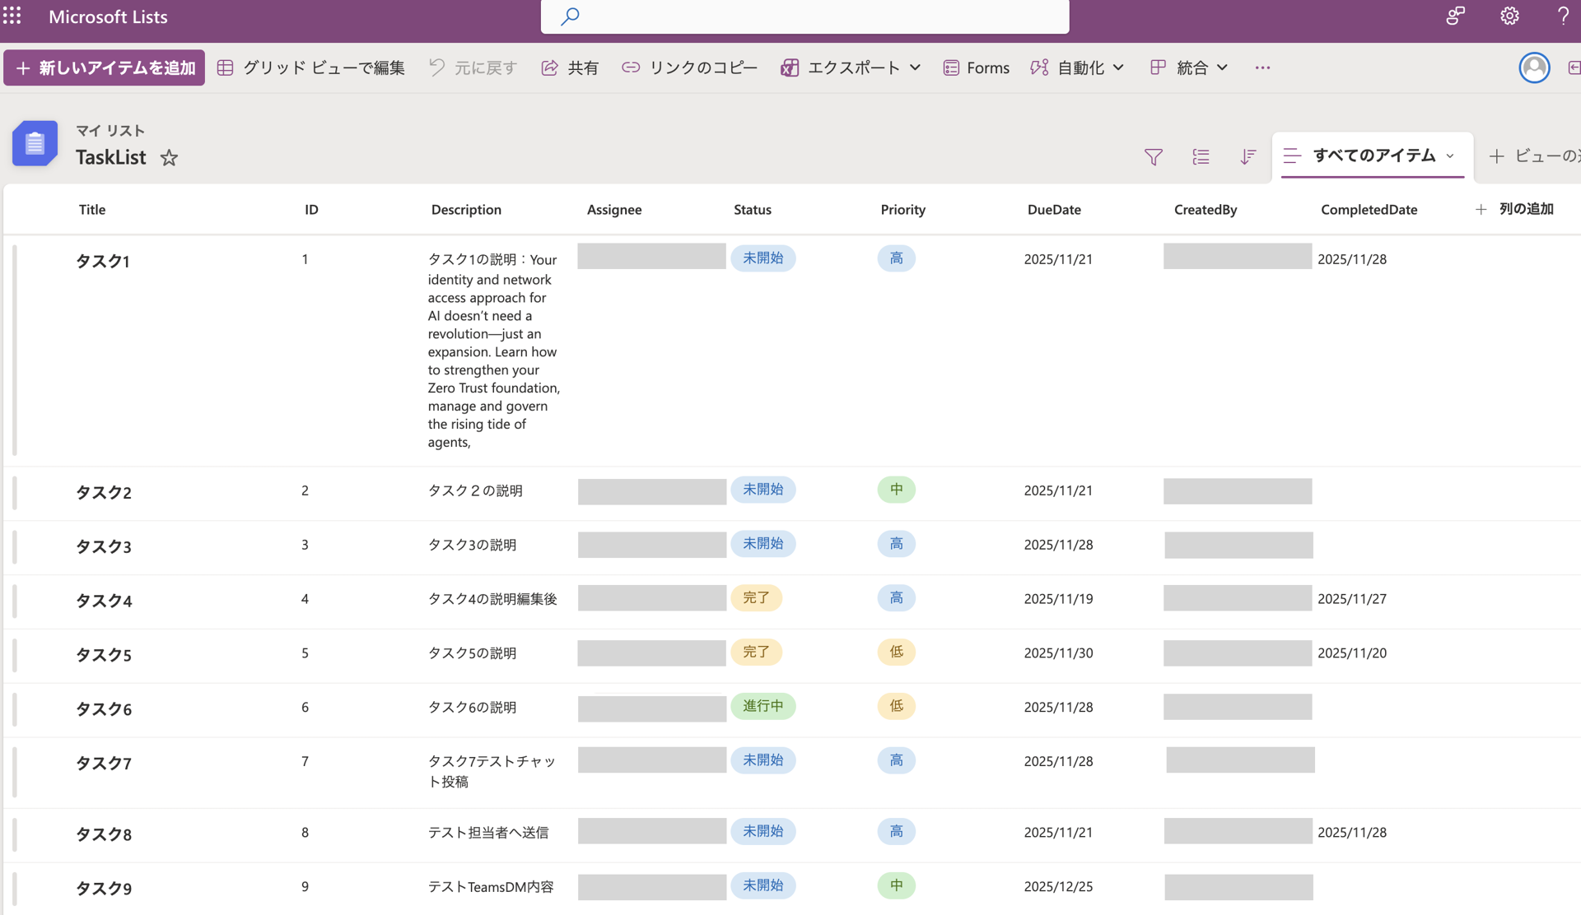Click the 進行中 status pill for タスク6

pos(763,706)
